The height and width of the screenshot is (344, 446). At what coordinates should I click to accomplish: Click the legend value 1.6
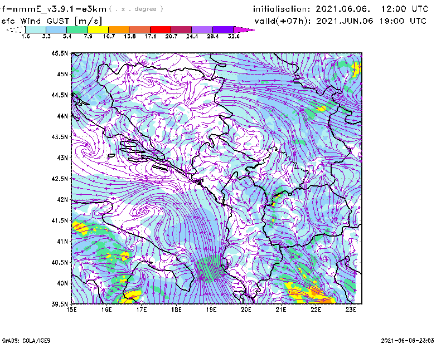point(26,36)
